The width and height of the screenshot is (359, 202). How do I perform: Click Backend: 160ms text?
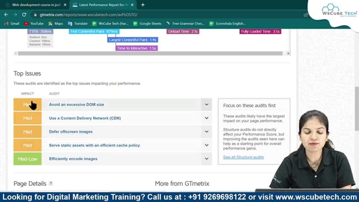40,44
